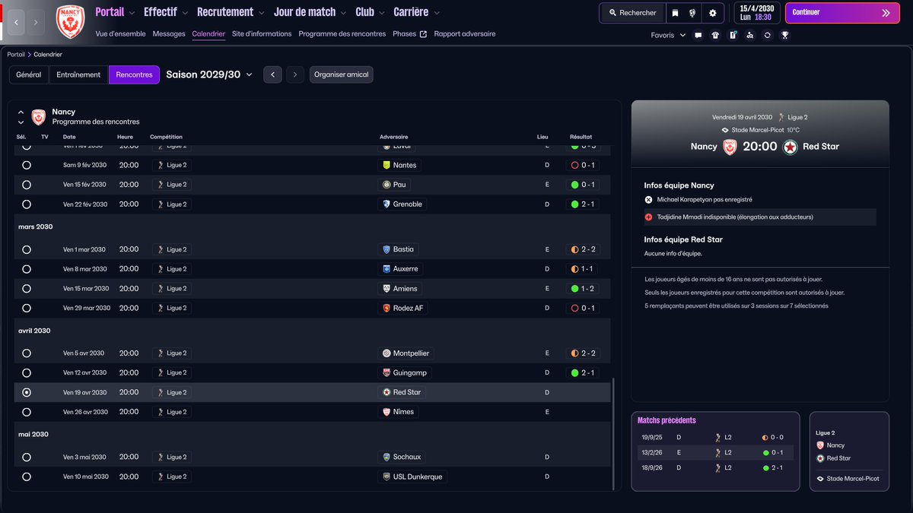Click the Guingamp club badge
Screen dimensions: 913x513
(387, 373)
